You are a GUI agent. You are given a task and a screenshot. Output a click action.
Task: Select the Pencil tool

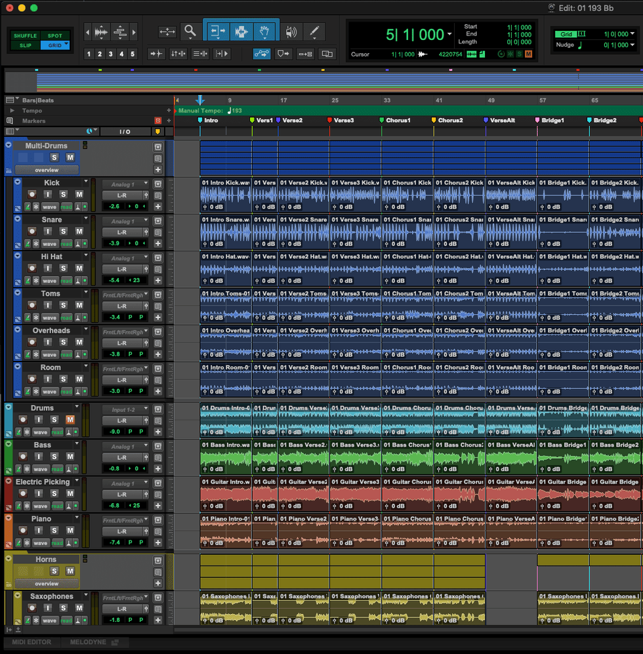(x=314, y=31)
